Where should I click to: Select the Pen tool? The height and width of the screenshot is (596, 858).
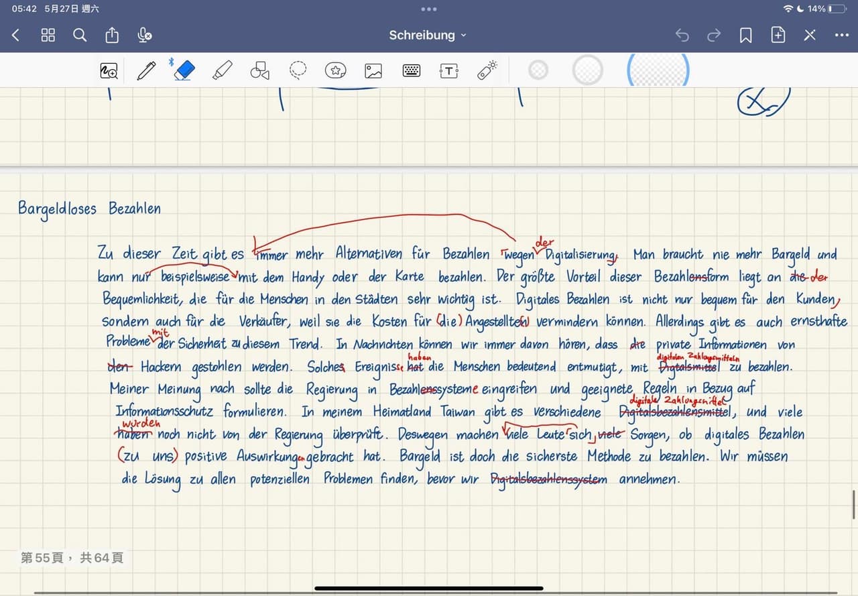(x=146, y=70)
